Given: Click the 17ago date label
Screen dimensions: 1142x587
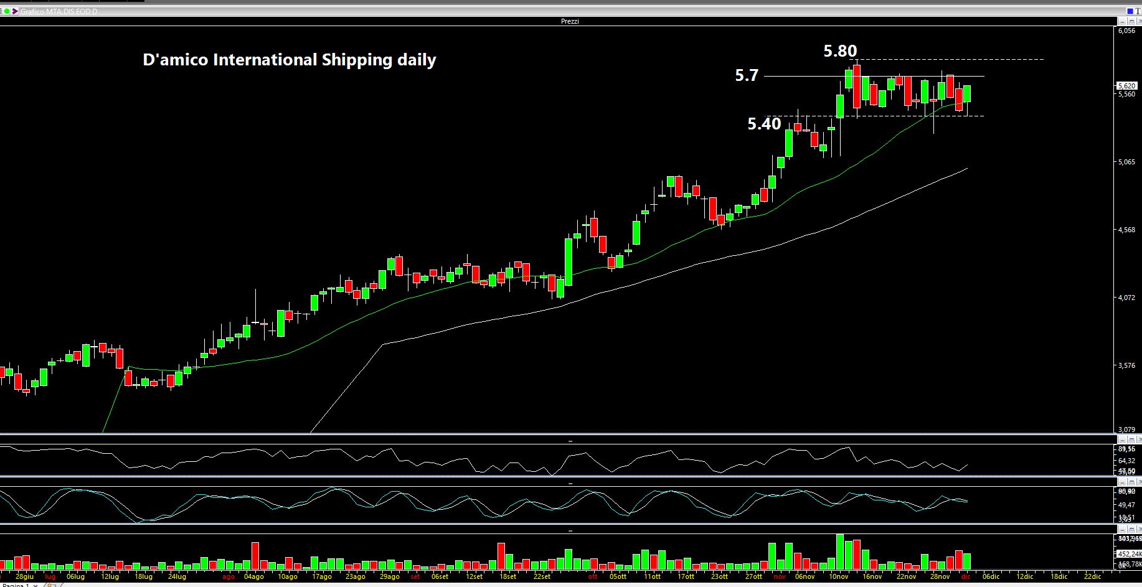Looking at the screenshot, I should (x=321, y=576).
